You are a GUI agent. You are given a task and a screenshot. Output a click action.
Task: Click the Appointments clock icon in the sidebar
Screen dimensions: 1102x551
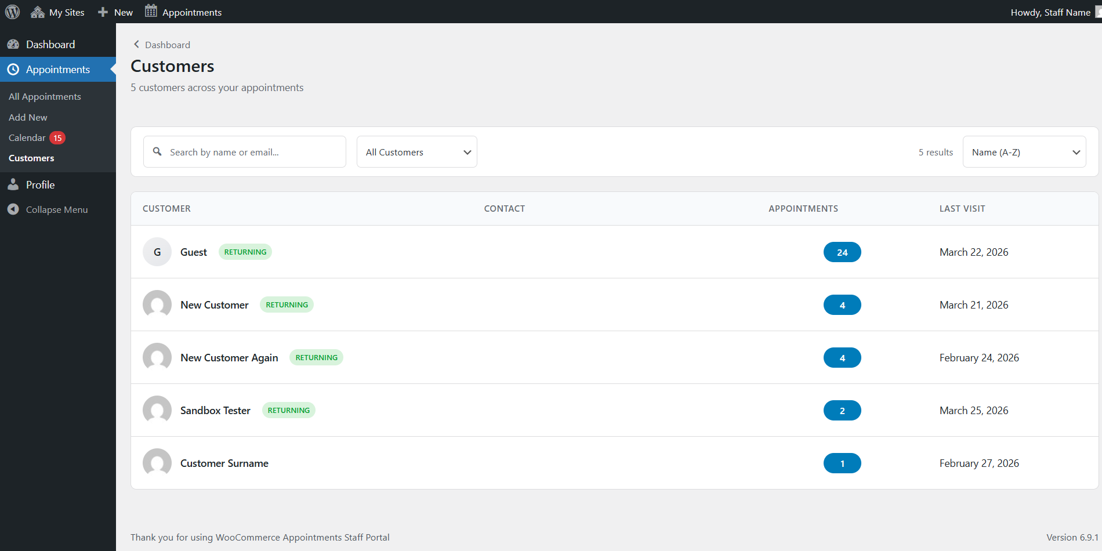tap(13, 69)
